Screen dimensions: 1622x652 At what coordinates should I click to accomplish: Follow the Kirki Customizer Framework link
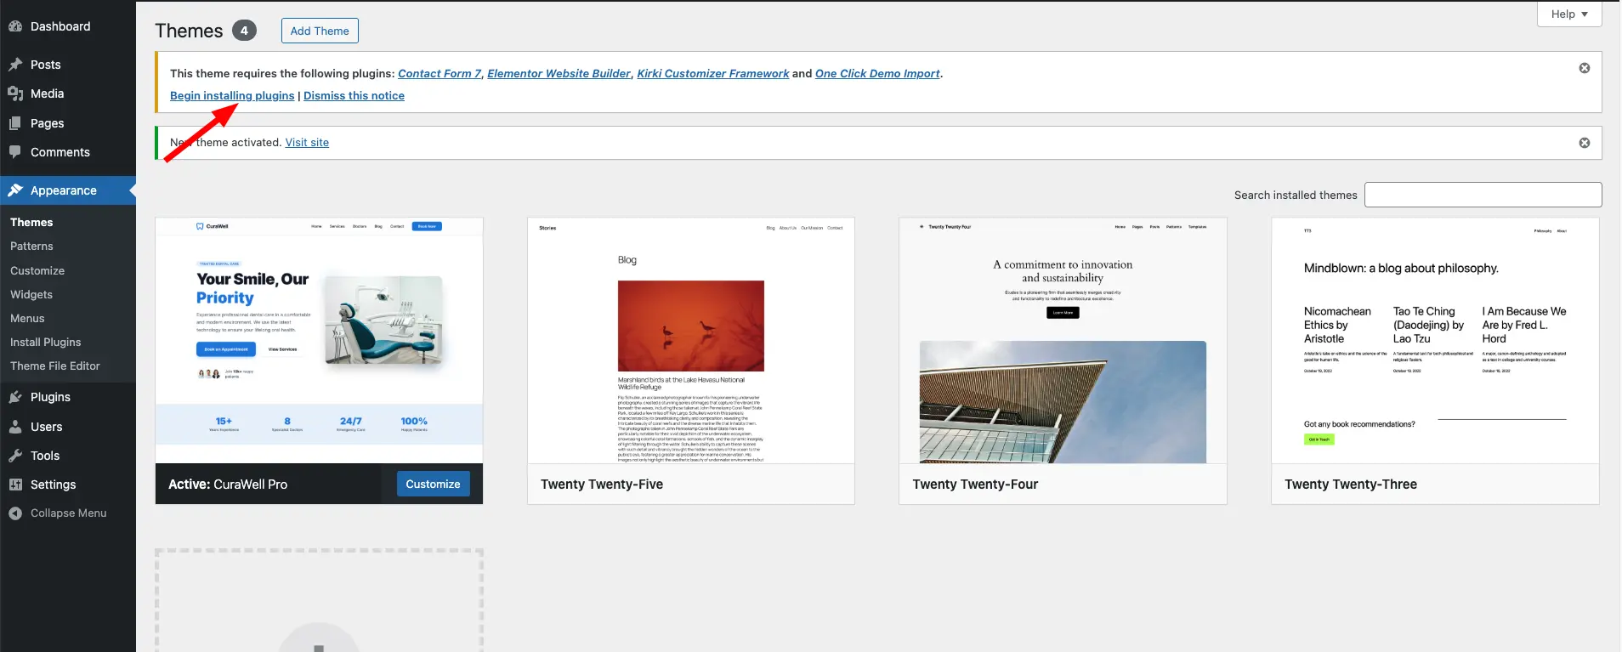[x=713, y=74]
